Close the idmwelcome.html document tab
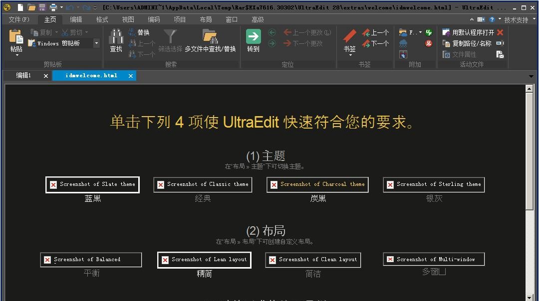 (131, 76)
